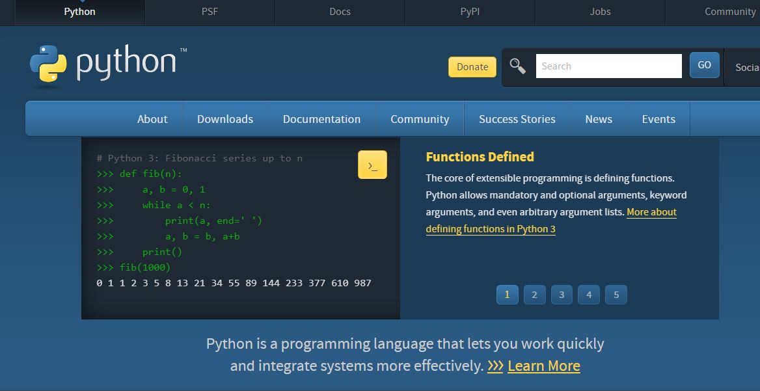This screenshot has height=391, width=760.
Task: Open the Downloads menu
Action: (x=225, y=118)
